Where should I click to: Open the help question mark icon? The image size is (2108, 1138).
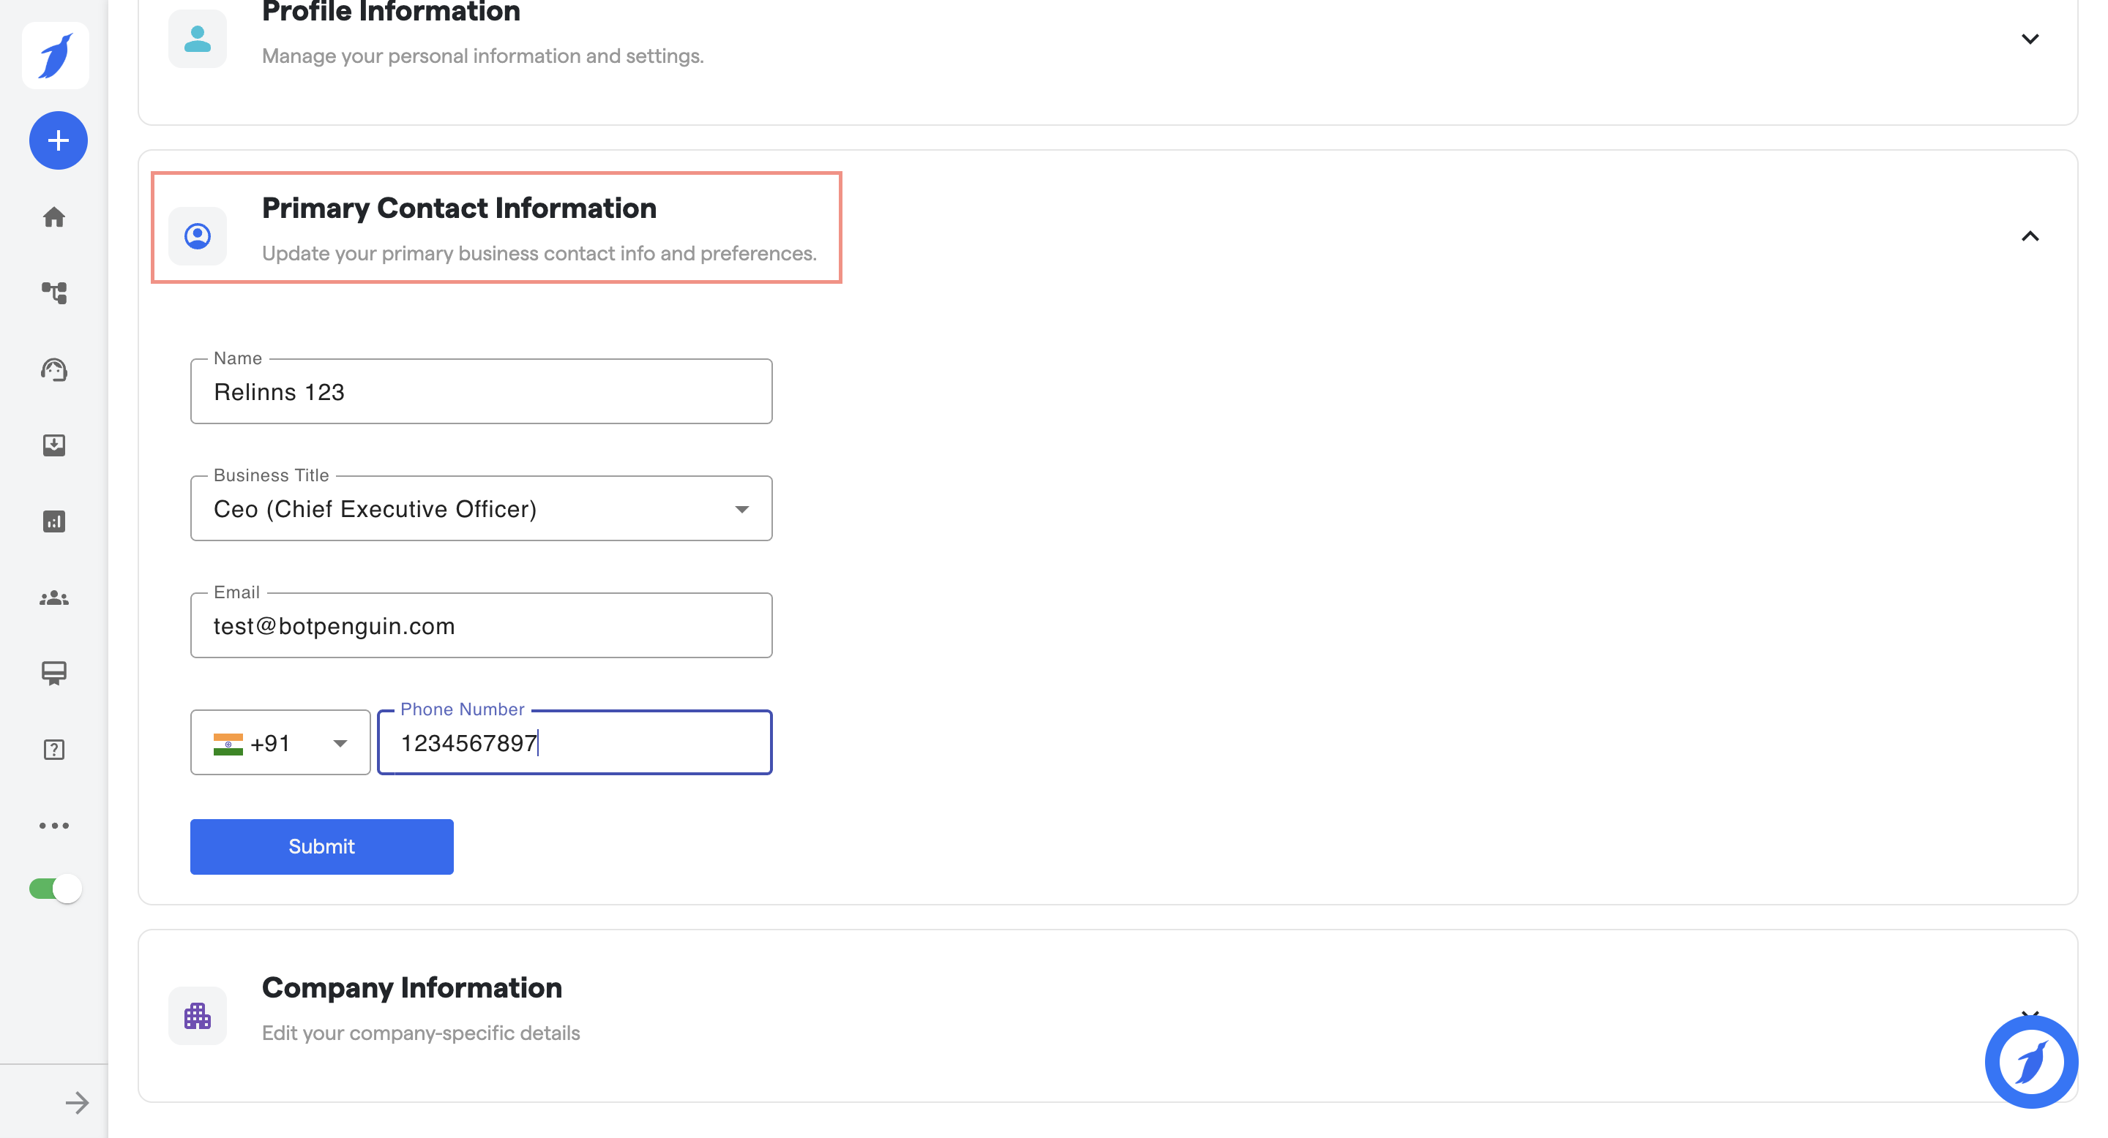(x=54, y=750)
